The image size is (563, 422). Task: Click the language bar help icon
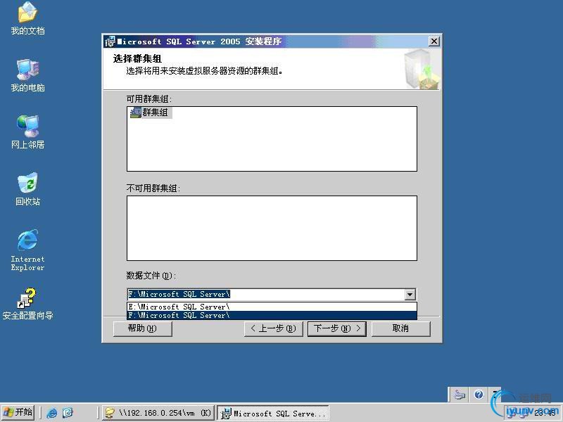(x=479, y=395)
